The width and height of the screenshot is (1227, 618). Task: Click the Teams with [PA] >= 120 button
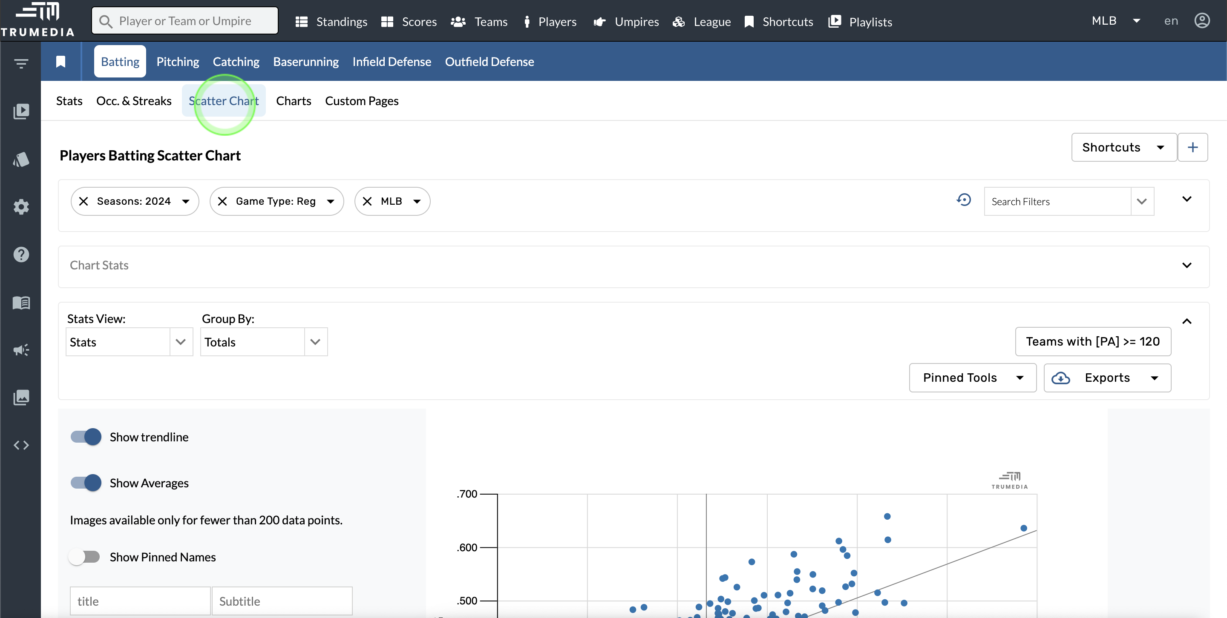tap(1093, 341)
